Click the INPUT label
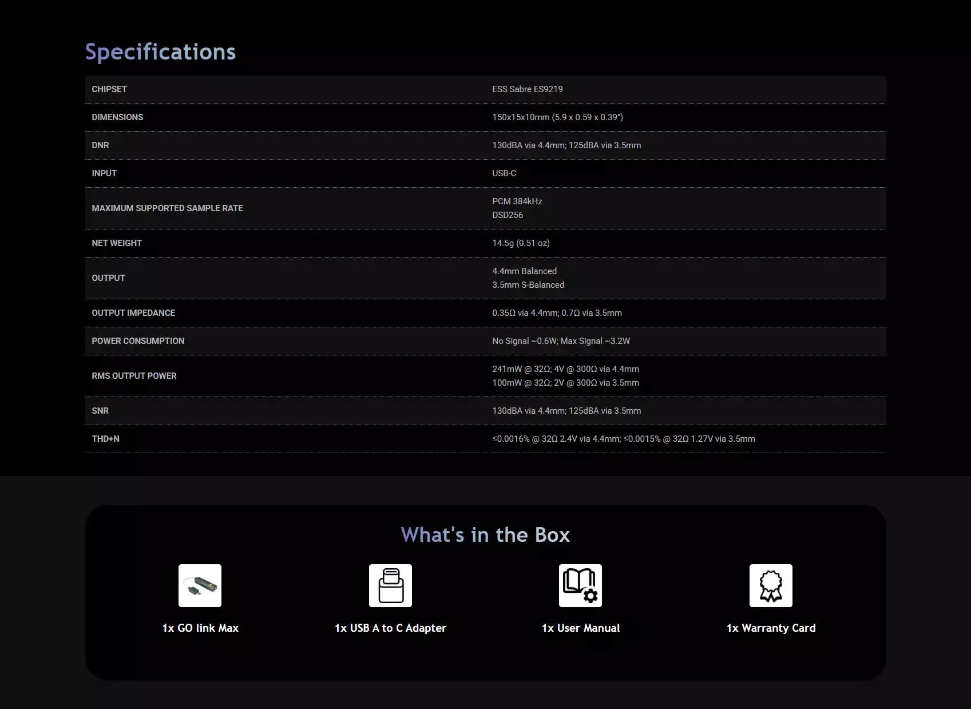 coord(104,173)
